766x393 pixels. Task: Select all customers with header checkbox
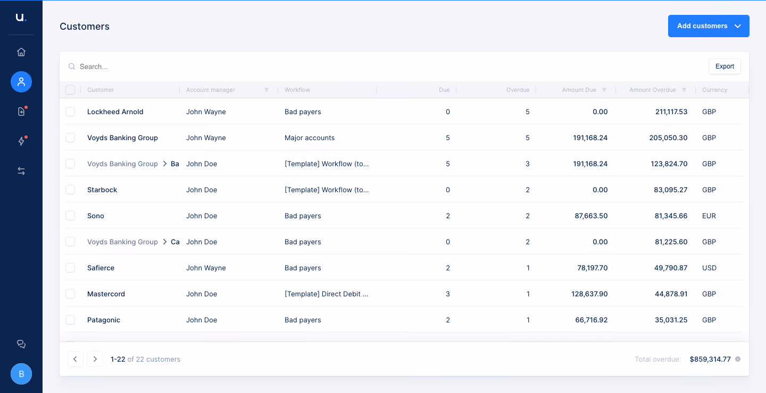pos(70,90)
